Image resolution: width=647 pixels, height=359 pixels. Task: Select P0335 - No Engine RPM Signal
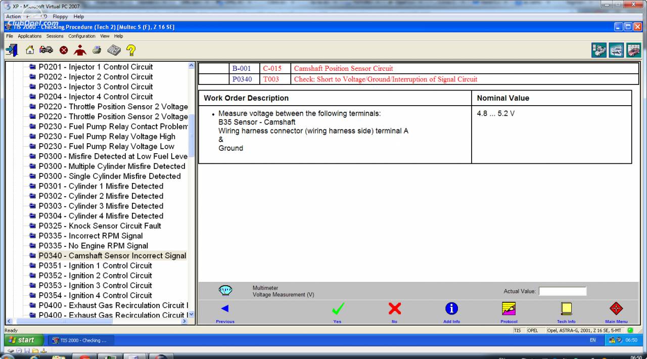tap(94, 246)
